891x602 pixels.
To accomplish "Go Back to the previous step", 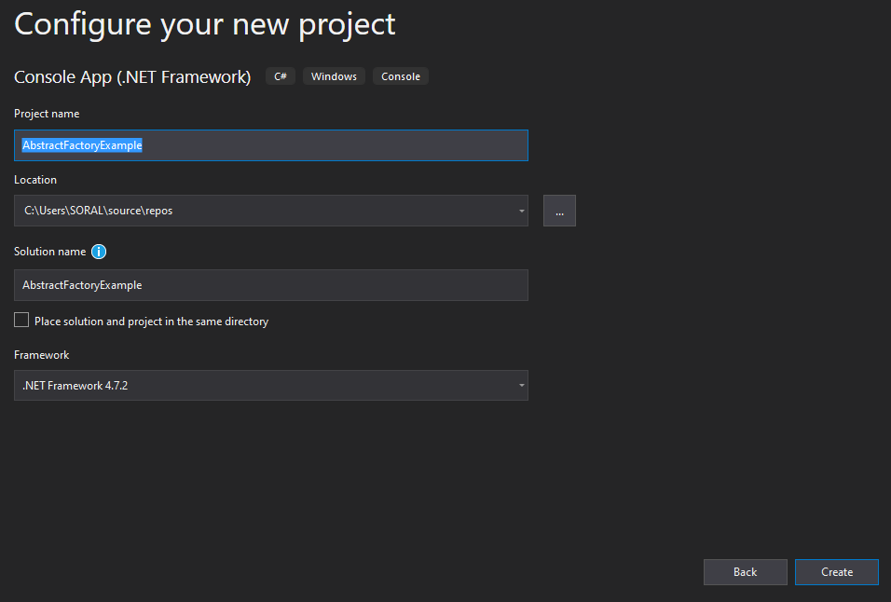I will [x=745, y=572].
